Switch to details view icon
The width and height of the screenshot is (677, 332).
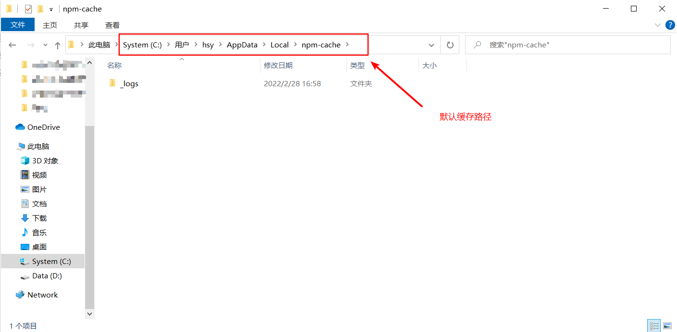(x=654, y=326)
